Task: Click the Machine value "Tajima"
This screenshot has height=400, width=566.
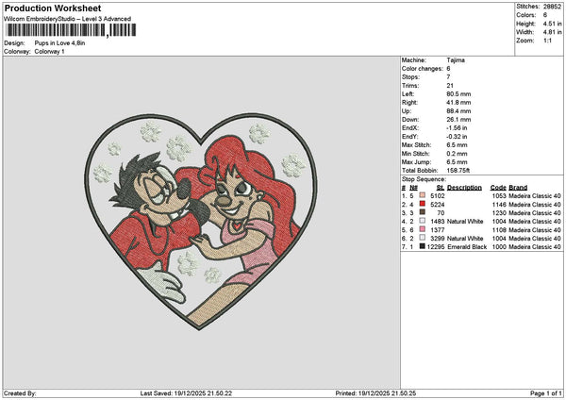Action: (456, 60)
